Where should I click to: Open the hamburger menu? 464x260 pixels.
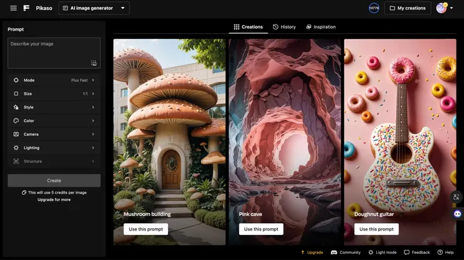(13, 8)
